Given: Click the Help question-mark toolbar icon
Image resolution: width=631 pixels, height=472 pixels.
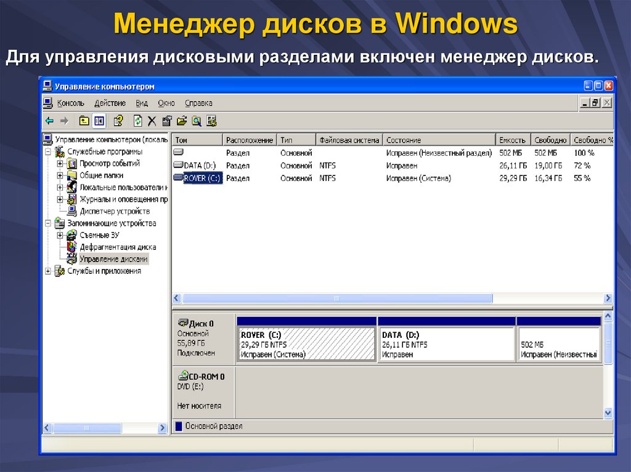Looking at the screenshot, I should 118,121.
